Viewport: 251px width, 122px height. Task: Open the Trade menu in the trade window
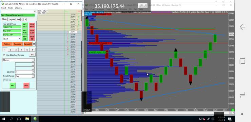tap(11, 8)
